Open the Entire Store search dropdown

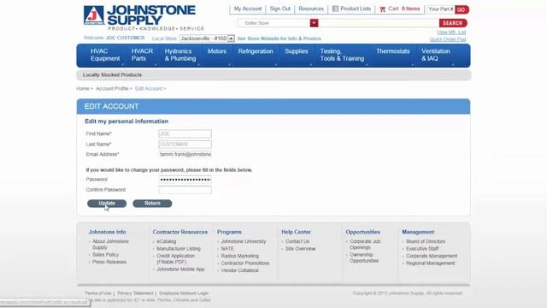[314, 23]
